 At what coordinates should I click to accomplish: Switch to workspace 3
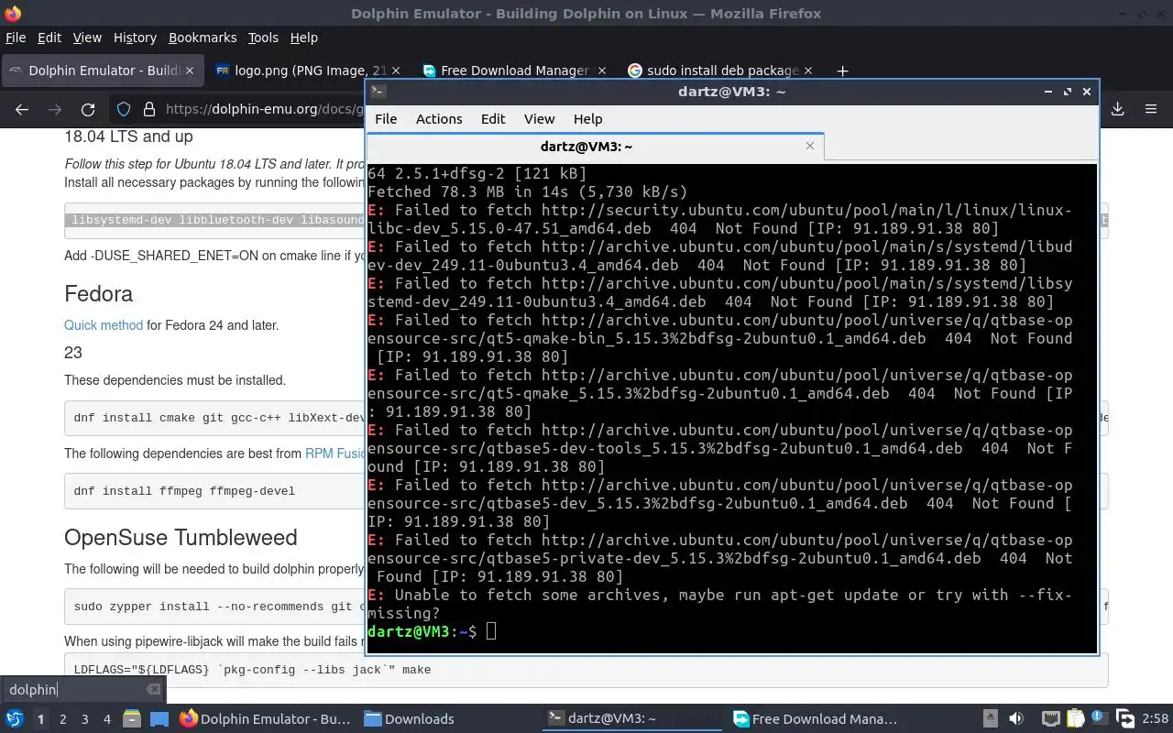[84, 719]
